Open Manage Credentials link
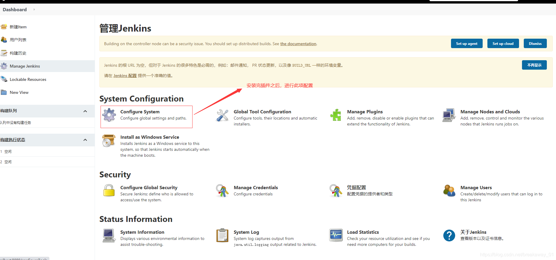This screenshot has width=556, height=260. point(256,187)
